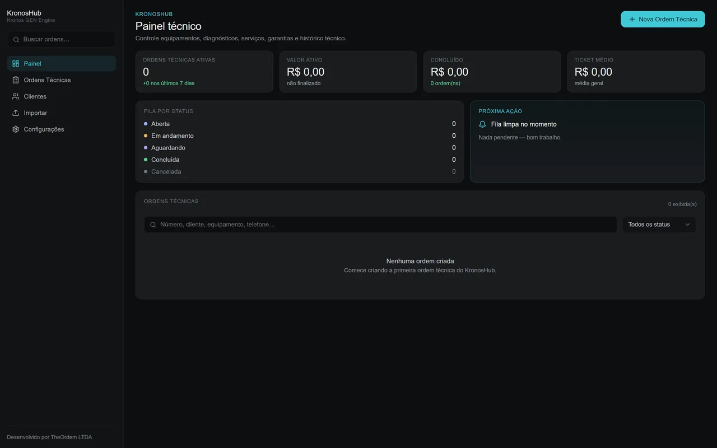Image resolution: width=717 pixels, height=448 pixels.
Task: Click the plus icon on Nova Ordem Técnica
Action: click(x=632, y=19)
